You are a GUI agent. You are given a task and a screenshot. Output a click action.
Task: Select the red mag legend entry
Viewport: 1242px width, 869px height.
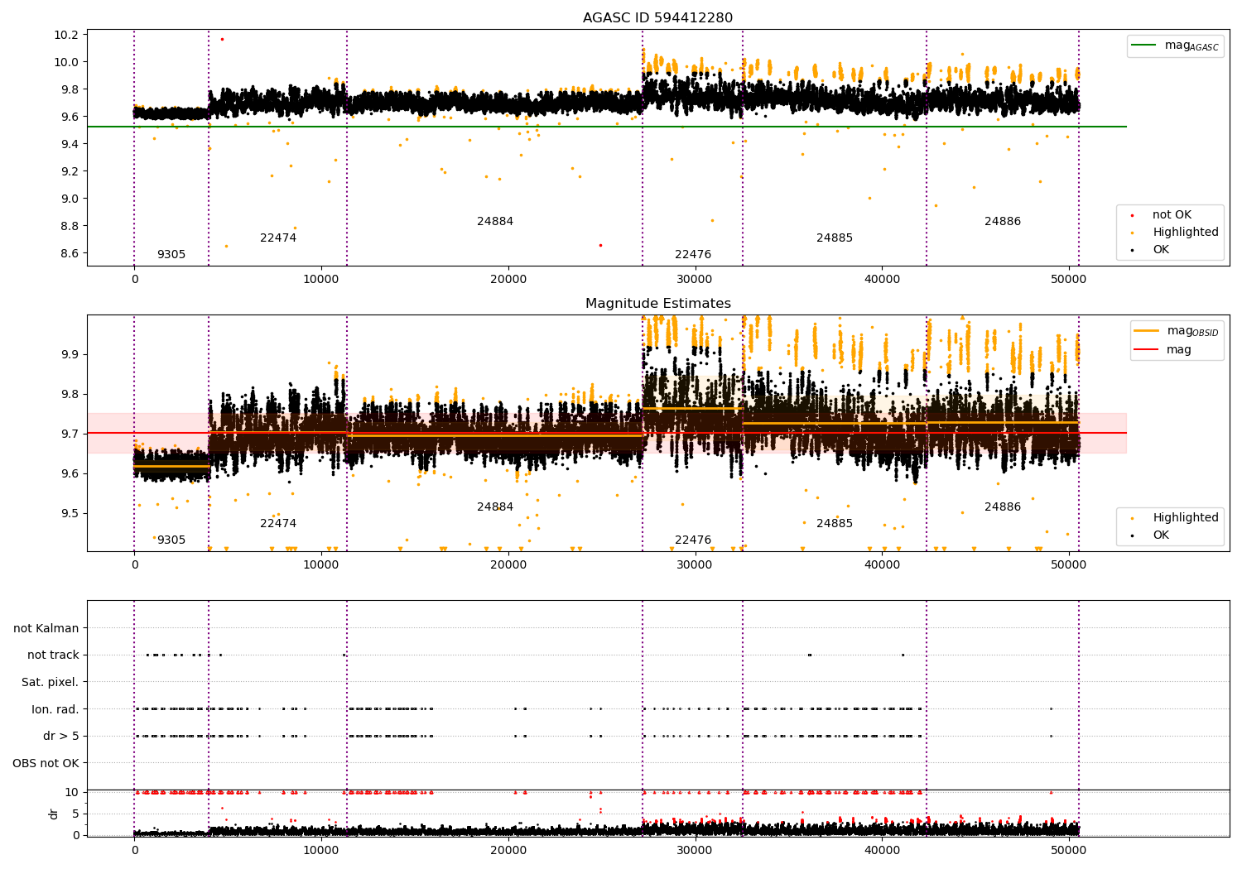pyautogui.click(x=1163, y=350)
